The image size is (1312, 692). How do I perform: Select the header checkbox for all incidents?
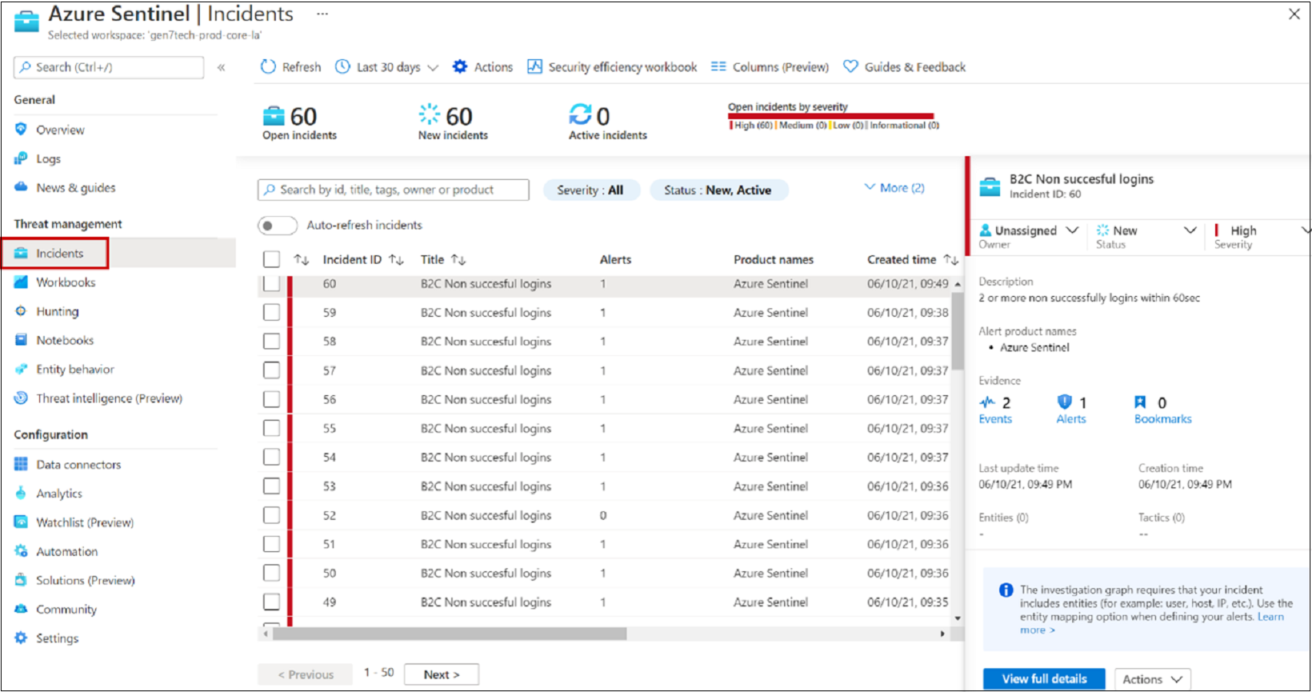[271, 259]
